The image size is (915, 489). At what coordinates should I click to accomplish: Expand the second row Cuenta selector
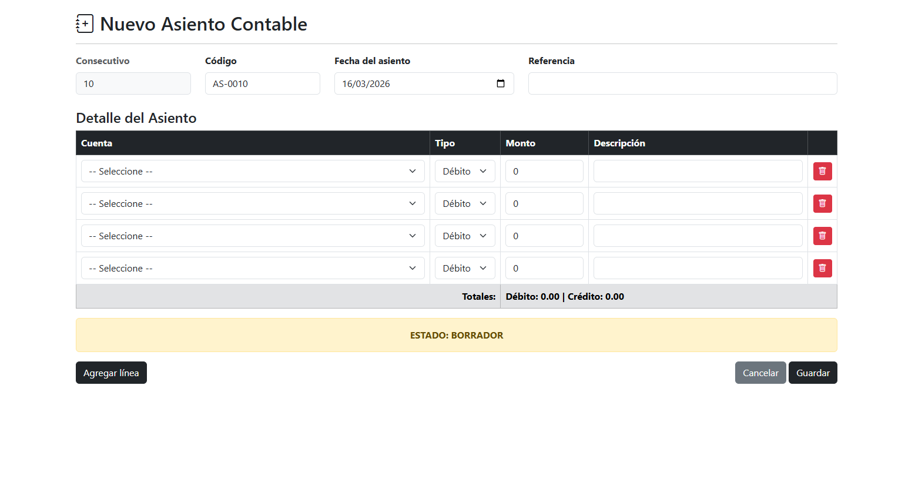click(253, 203)
